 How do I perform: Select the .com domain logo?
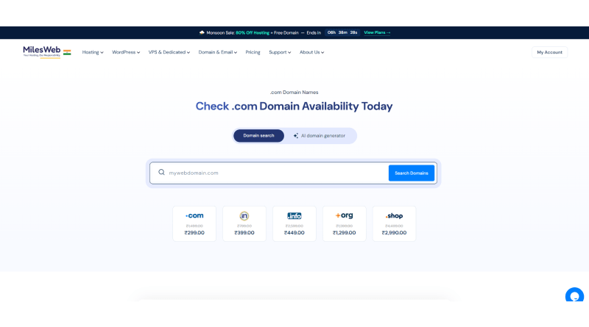point(194,215)
